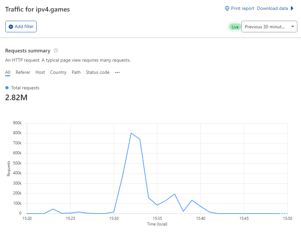Open the Previous 30 minutes time range dropdown
This screenshot has height=234, width=301.
click(x=269, y=26)
